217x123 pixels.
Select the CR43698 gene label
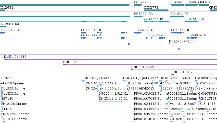tap(205, 2)
